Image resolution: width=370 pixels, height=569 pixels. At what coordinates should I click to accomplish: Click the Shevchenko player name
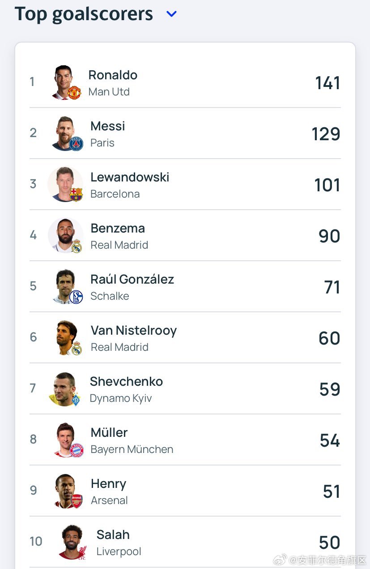126,381
